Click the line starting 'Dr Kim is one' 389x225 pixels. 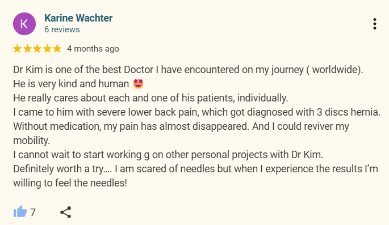click(188, 70)
